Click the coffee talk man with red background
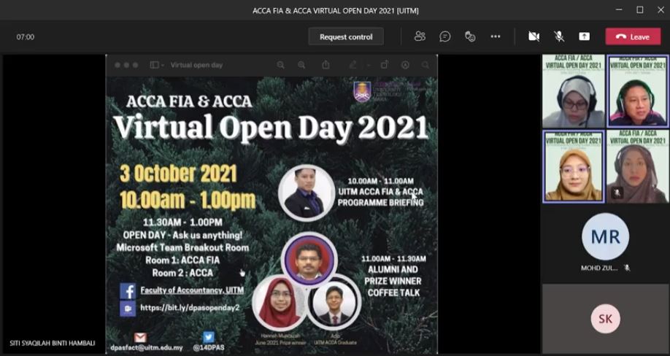670x356 pixels. pos(309,260)
